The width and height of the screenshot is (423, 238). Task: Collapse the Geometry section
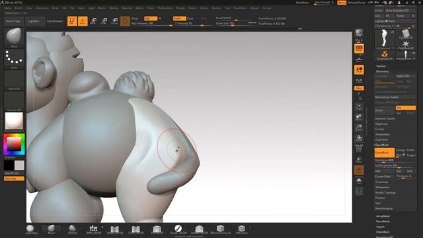click(382, 71)
